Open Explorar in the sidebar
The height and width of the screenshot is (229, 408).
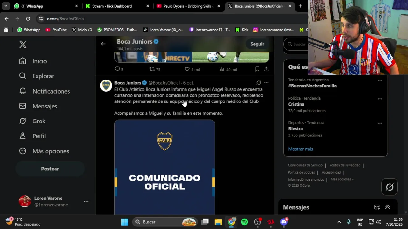pyautogui.click(x=36, y=76)
